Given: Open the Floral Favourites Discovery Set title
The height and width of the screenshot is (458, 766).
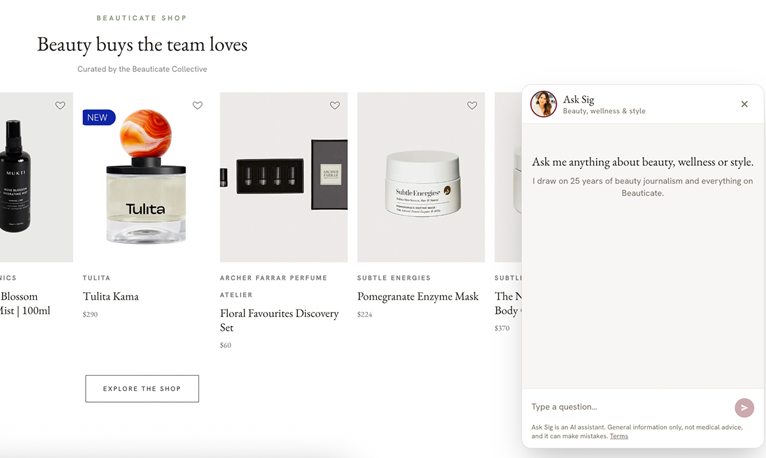Looking at the screenshot, I should tap(280, 320).
